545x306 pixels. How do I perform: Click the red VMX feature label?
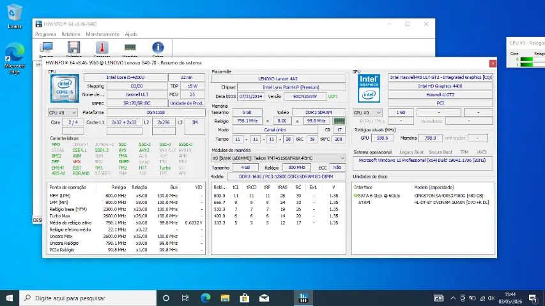pyautogui.click(x=77, y=162)
